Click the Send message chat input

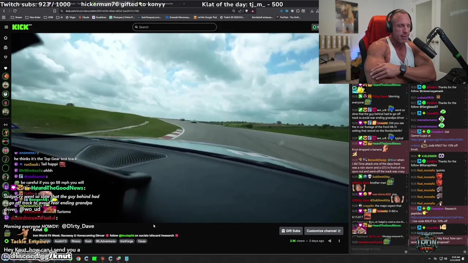point(378,249)
